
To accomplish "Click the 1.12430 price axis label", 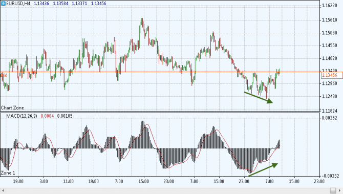I will (330, 96).
